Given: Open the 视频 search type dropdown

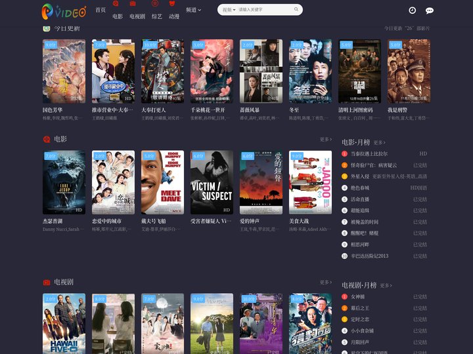Looking at the screenshot, I should tap(229, 10).
